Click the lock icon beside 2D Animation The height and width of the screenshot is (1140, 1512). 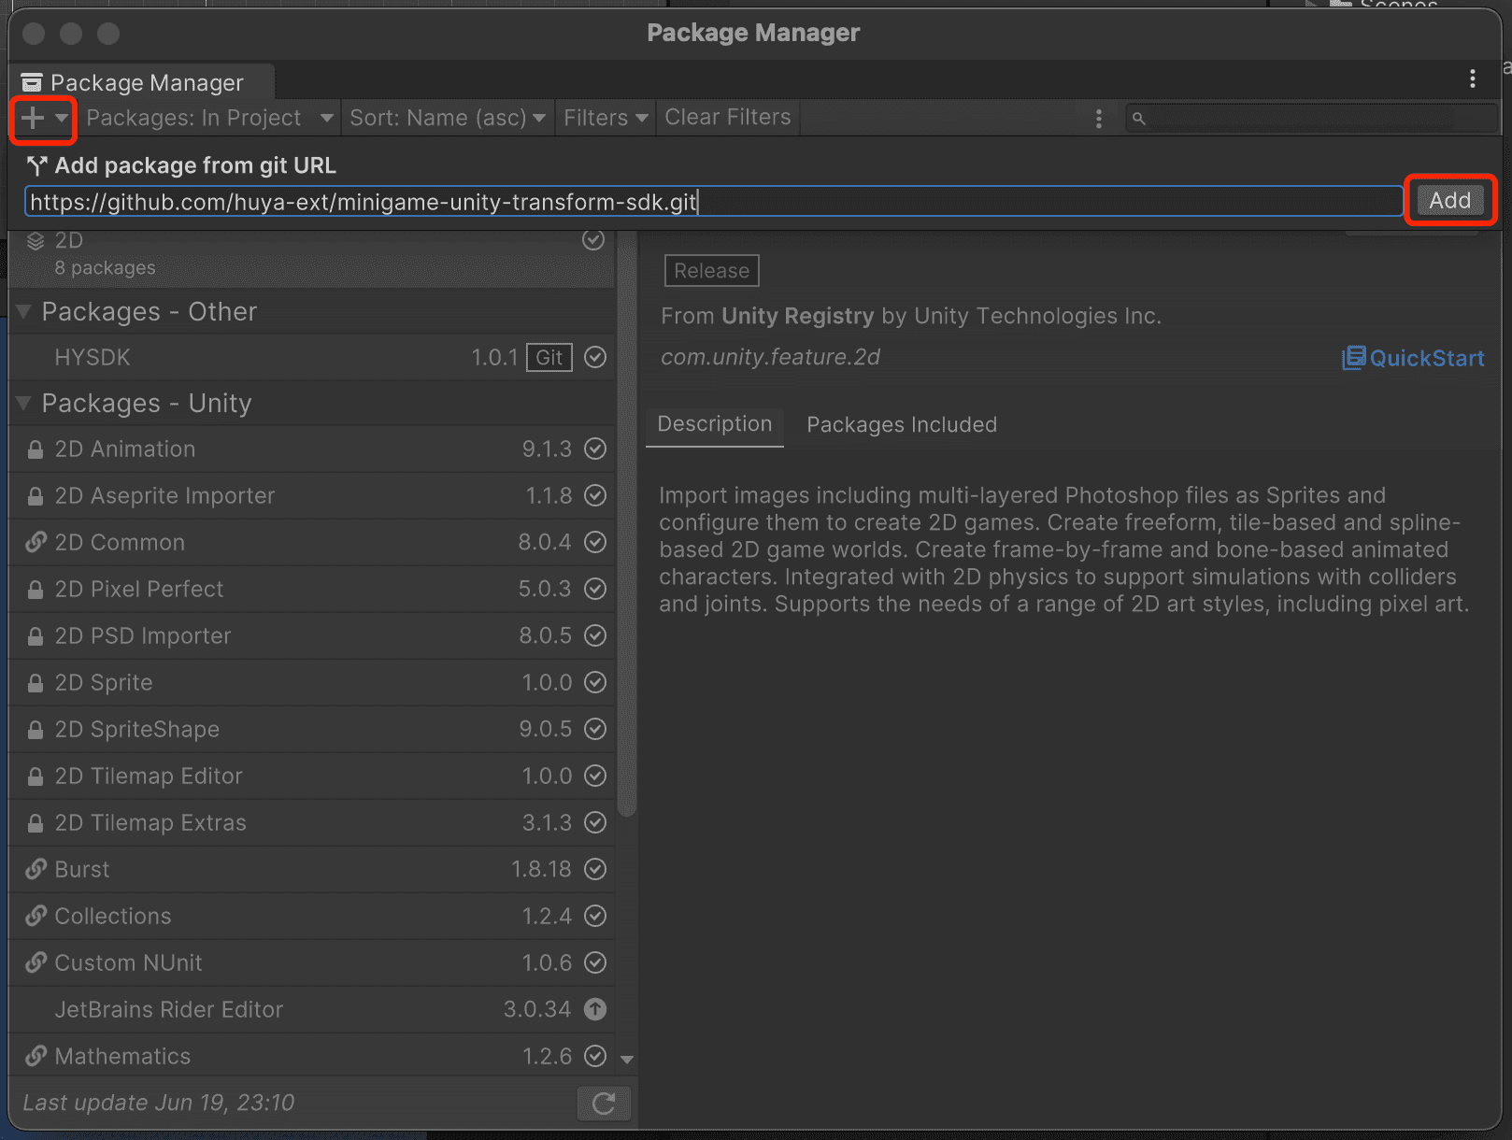pos(36,449)
